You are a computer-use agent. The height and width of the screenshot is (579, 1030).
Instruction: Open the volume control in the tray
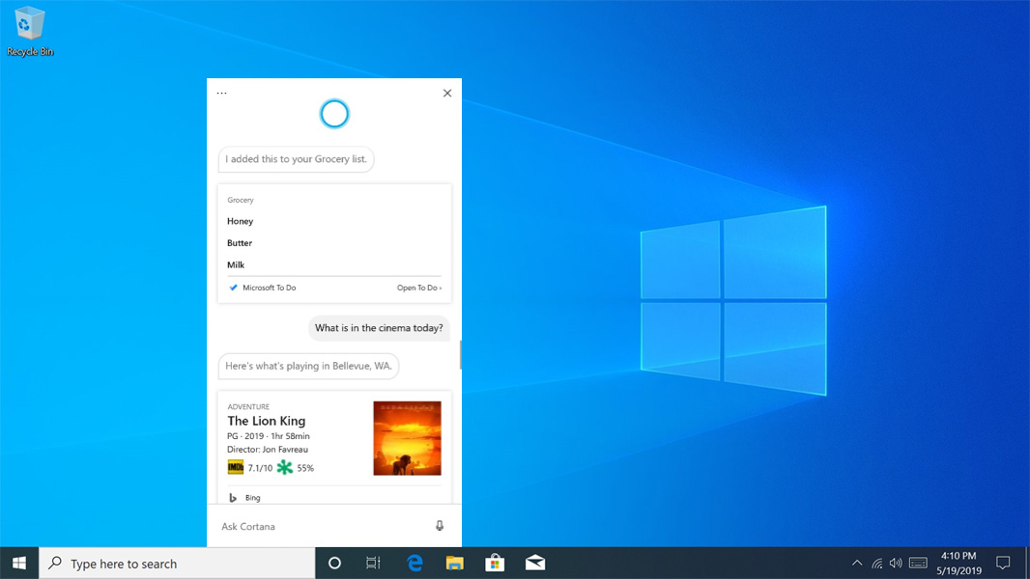click(896, 564)
